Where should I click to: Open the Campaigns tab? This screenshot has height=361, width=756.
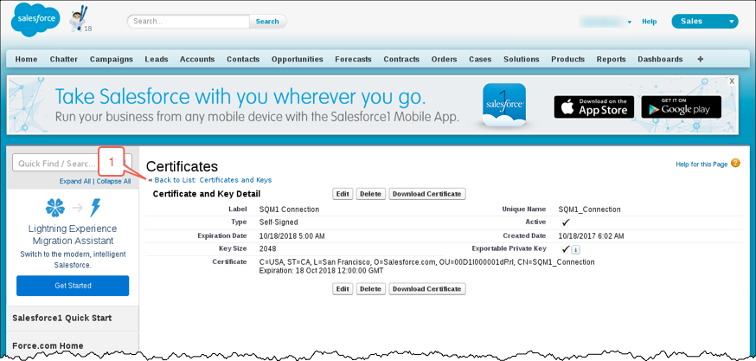coord(112,59)
